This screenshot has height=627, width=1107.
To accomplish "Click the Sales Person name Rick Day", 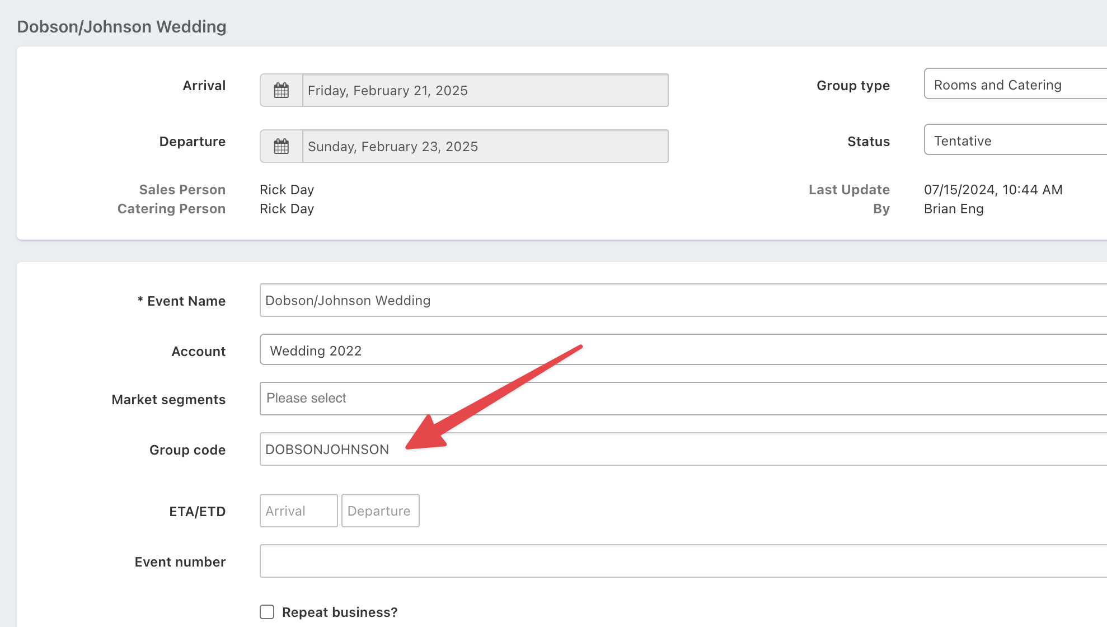I will coord(287,190).
